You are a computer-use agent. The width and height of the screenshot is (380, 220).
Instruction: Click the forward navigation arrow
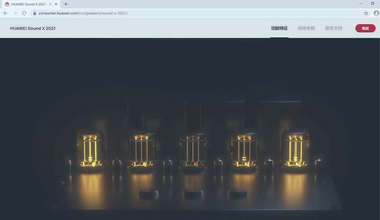point(15,13)
